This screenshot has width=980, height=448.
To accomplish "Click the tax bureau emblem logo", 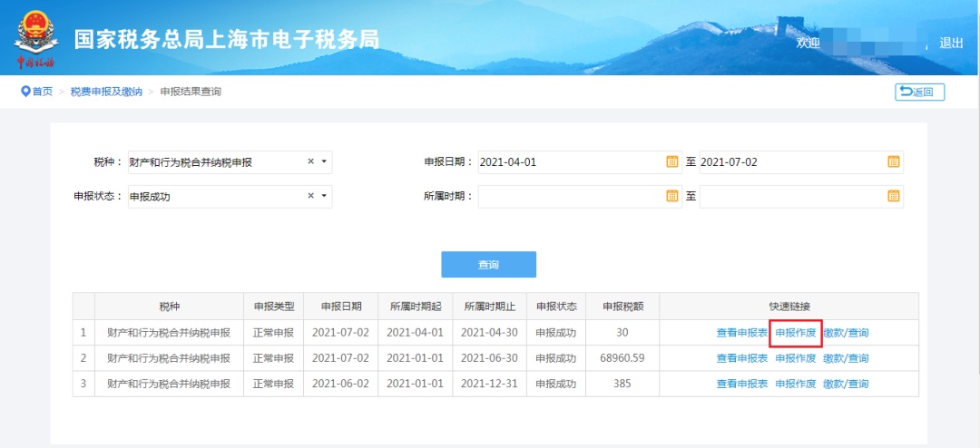I will [x=35, y=34].
